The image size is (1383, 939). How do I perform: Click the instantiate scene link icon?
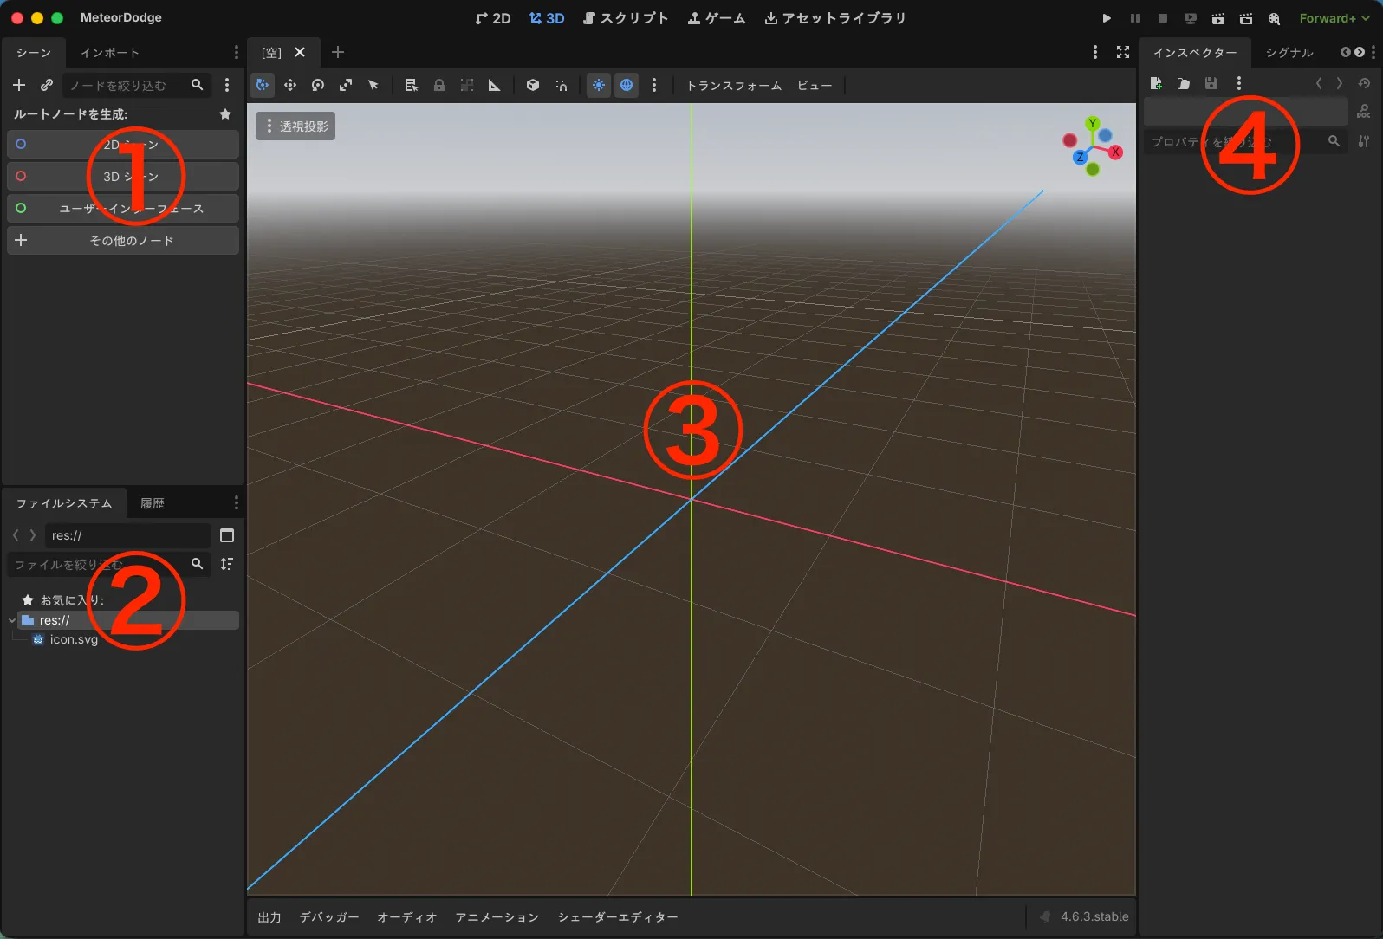click(47, 85)
